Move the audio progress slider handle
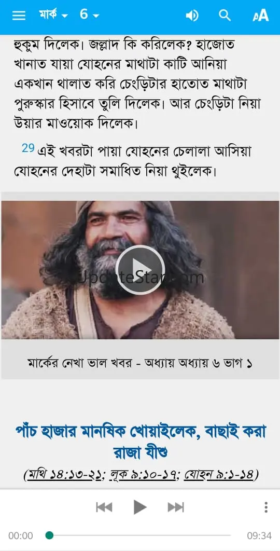 tap(50, 535)
